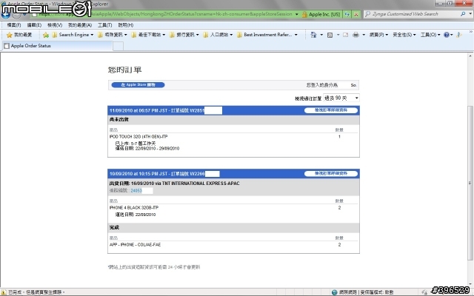Click the search magnifier button

(x=463, y=14)
